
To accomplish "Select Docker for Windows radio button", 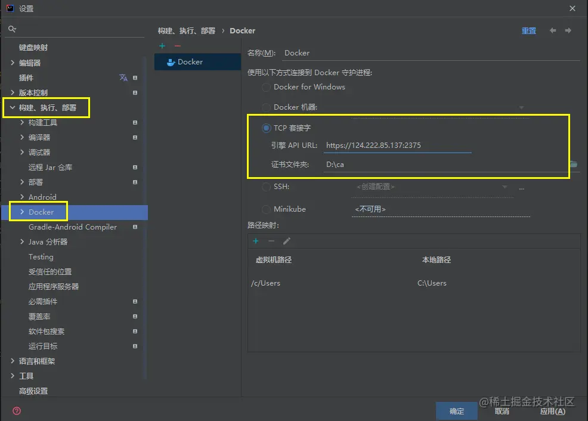I will point(266,87).
